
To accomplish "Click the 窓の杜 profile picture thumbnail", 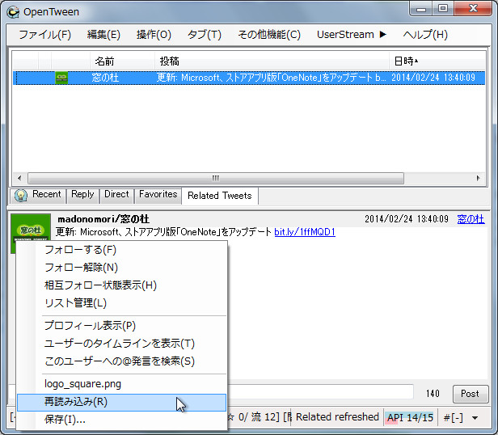I will point(31,227).
